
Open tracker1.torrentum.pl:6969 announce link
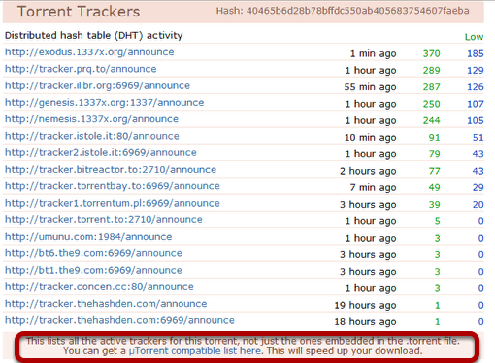pos(113,203)
